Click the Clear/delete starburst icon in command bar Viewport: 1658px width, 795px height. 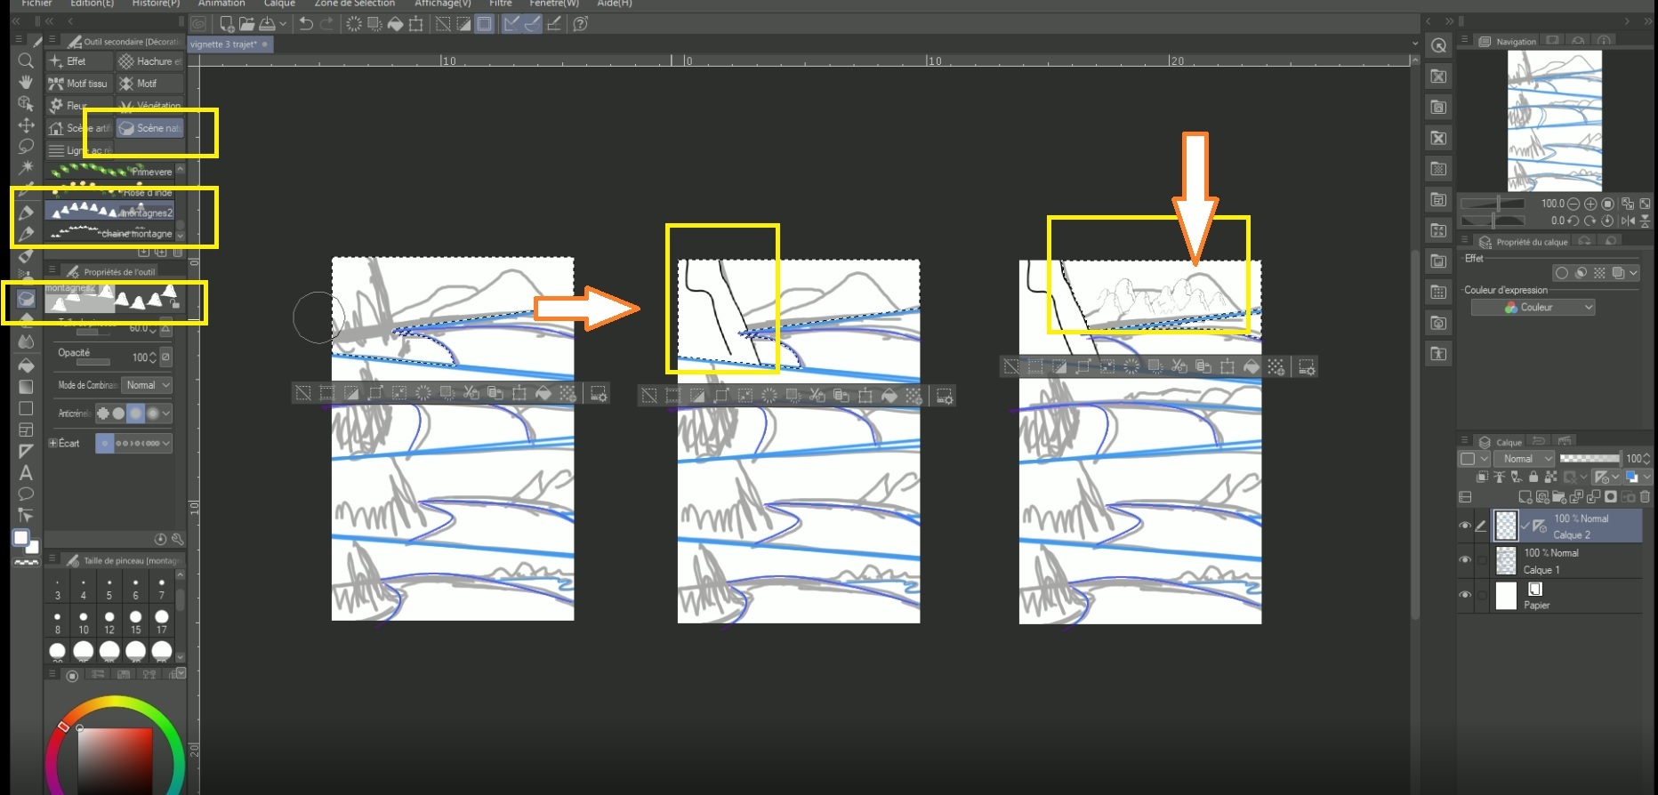tap(354, 24)
